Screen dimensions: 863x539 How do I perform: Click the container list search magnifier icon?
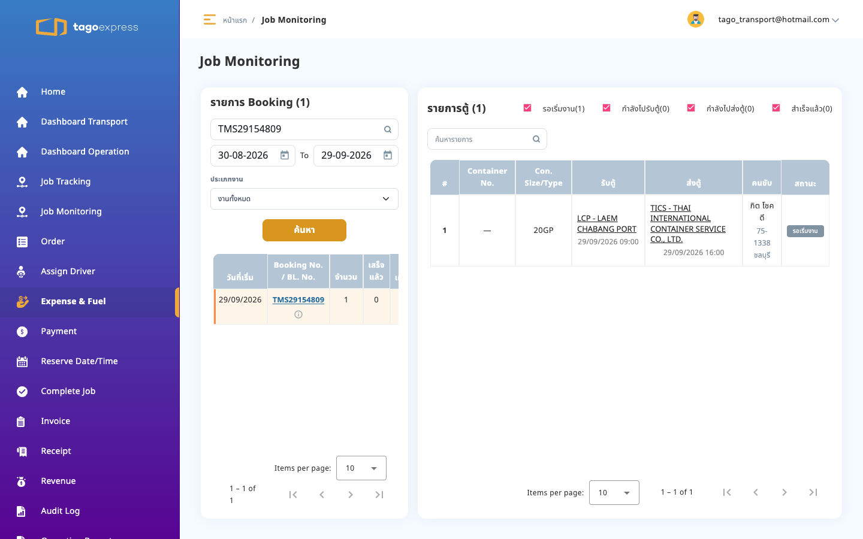pos(536,139)
